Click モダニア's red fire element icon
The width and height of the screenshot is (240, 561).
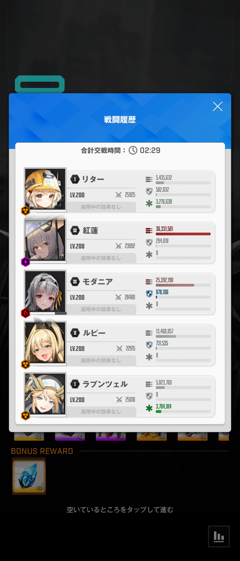pos(25,314)
